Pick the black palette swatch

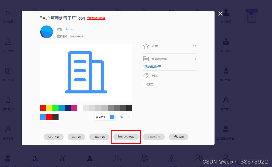click(129, 108)
